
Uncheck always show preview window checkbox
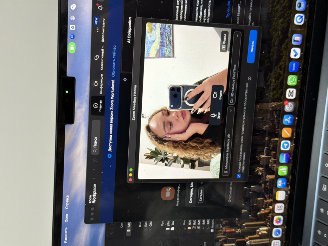[239, 176]
